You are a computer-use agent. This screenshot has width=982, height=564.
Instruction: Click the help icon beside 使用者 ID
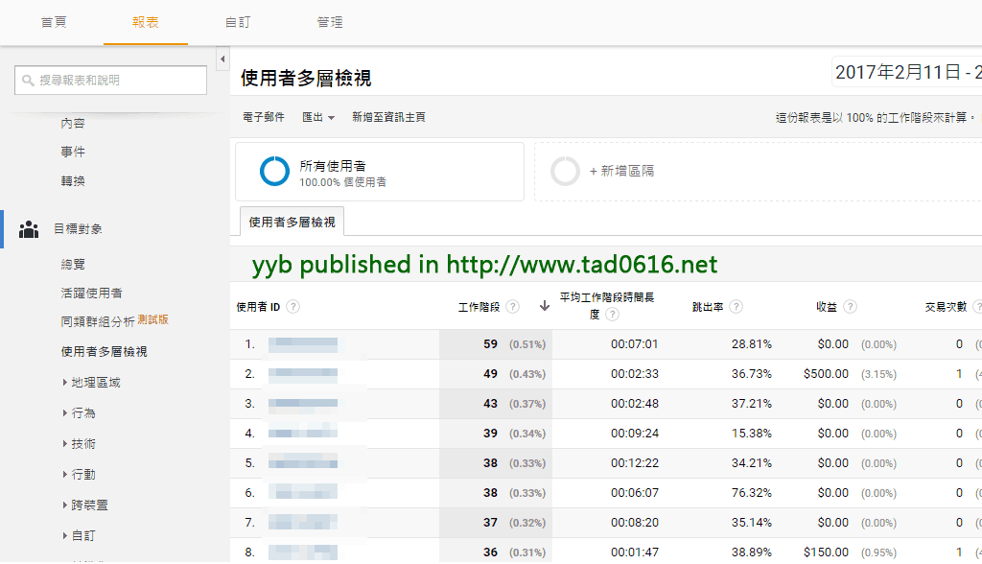(293, 307)
